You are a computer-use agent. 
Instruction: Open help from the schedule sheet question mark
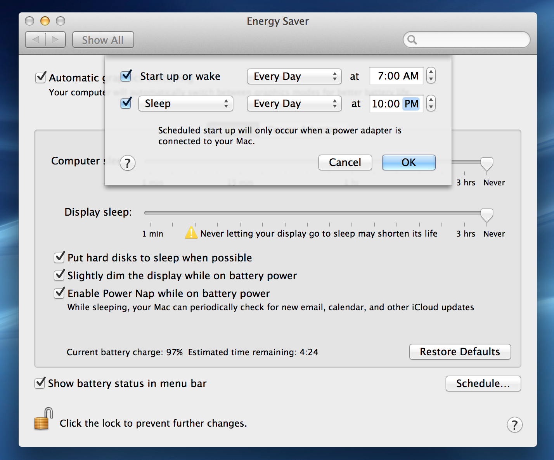128,163
